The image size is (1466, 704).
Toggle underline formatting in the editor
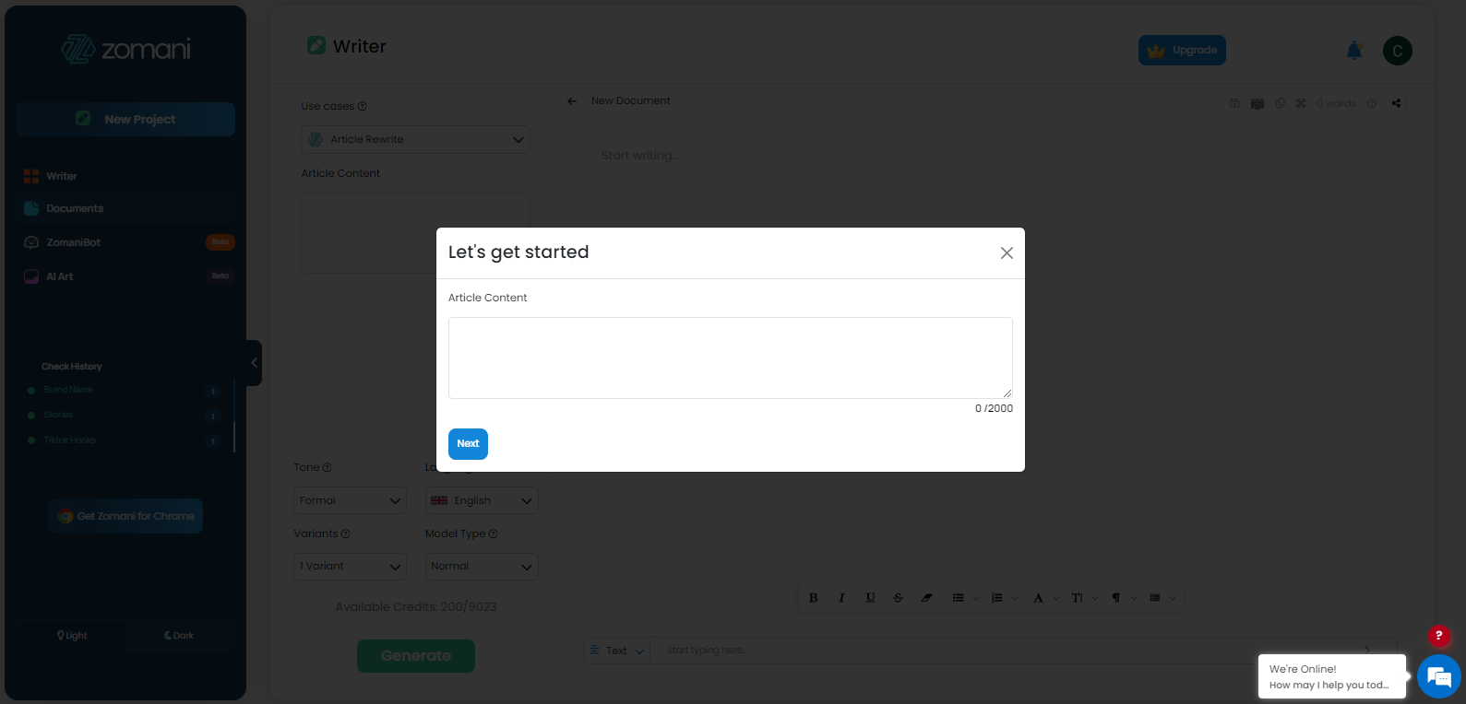(869, 597)
